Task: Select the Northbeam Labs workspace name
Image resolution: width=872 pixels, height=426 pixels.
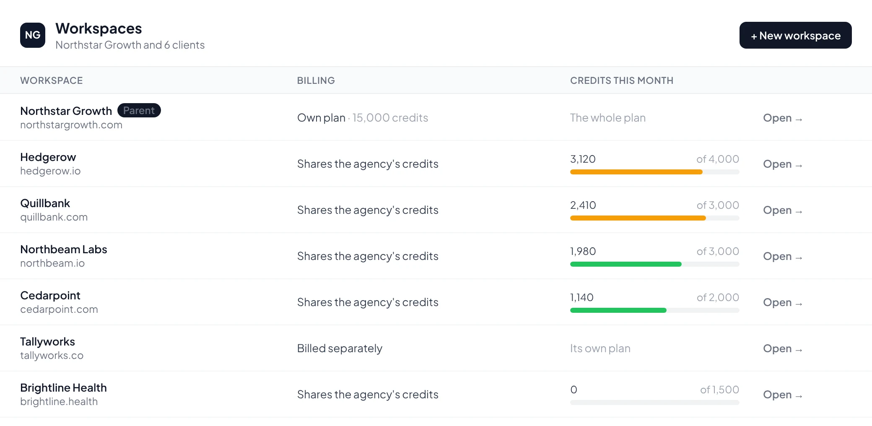Action: tap(64, 249)
